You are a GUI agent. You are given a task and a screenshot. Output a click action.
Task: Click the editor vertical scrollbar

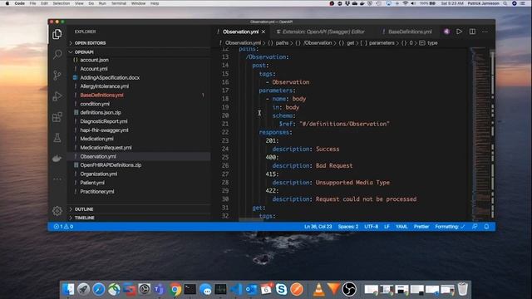click(x=493, y=135)
